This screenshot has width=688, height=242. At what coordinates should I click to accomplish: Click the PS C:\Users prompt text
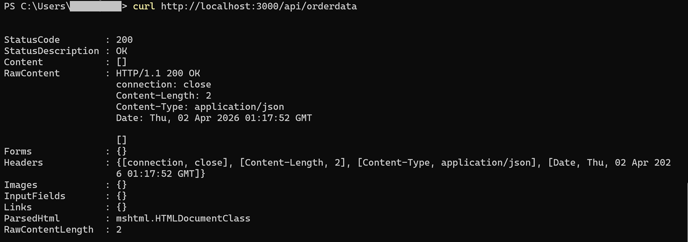click(34, 7)
